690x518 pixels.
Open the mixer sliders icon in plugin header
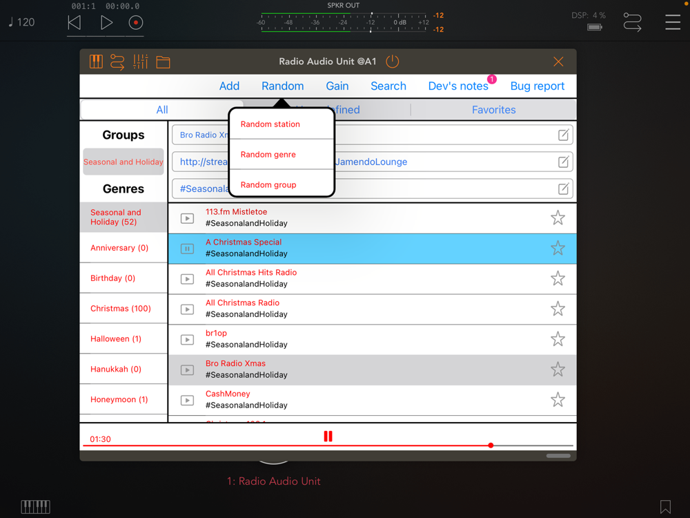coord(140,61)
